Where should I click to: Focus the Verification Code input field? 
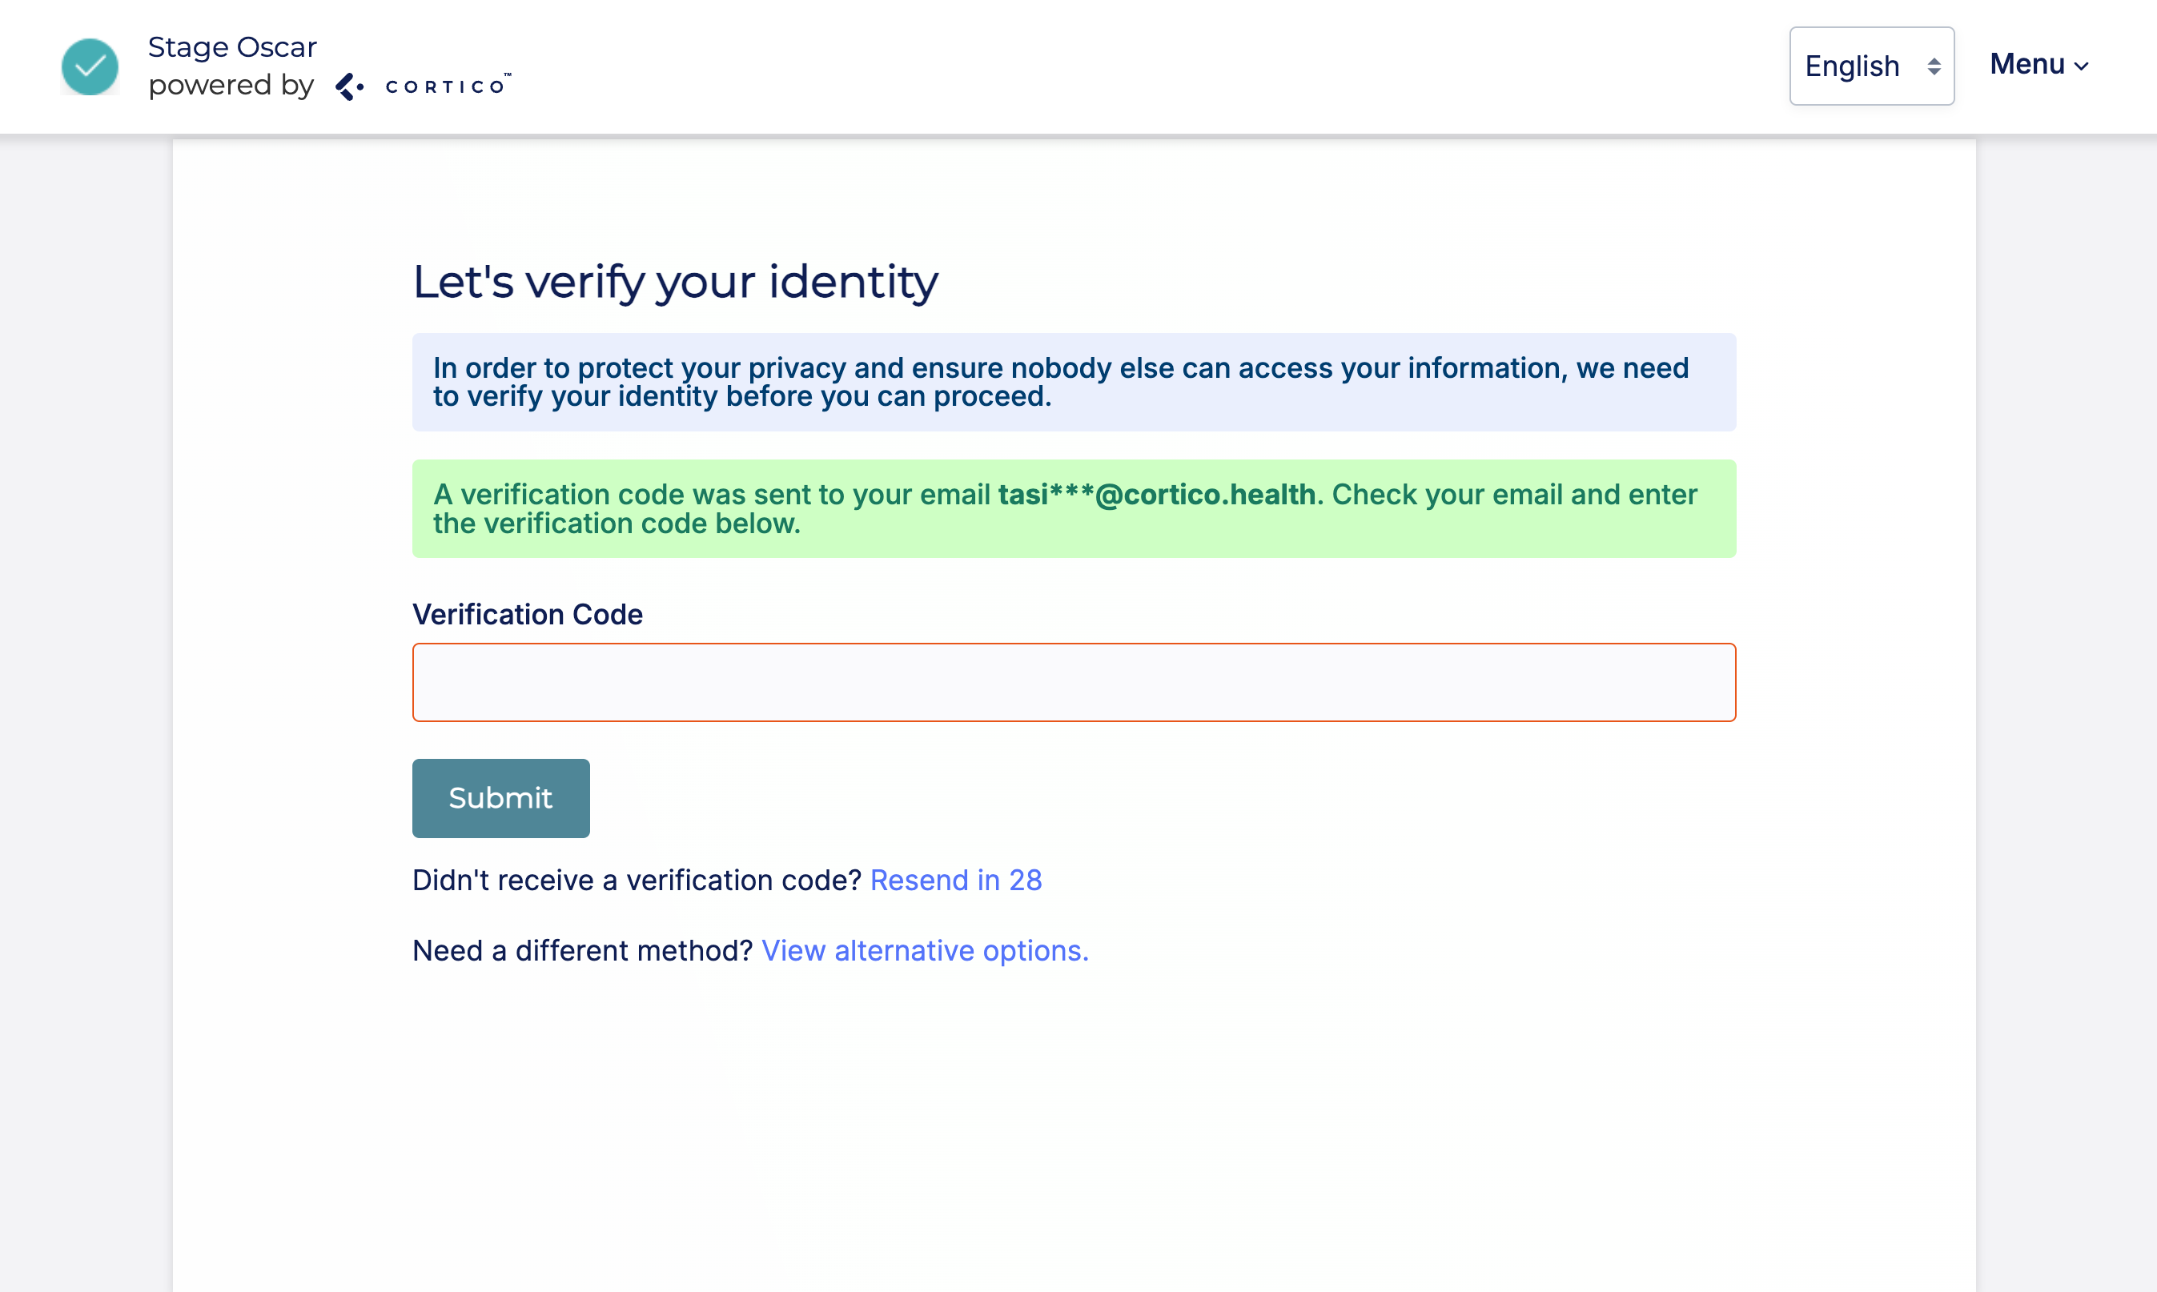click(1074, 683)
